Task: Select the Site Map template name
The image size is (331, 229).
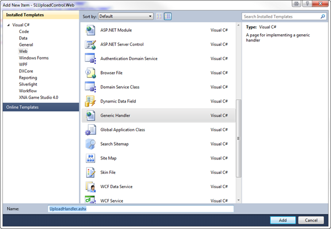Action: click(108, 158)
